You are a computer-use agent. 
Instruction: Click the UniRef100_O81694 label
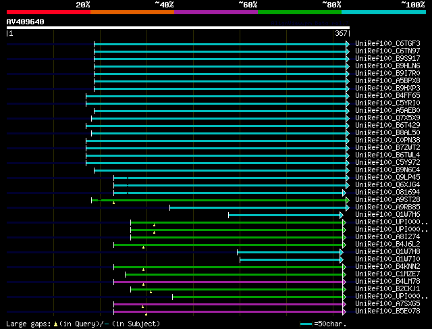pos(387,193)
